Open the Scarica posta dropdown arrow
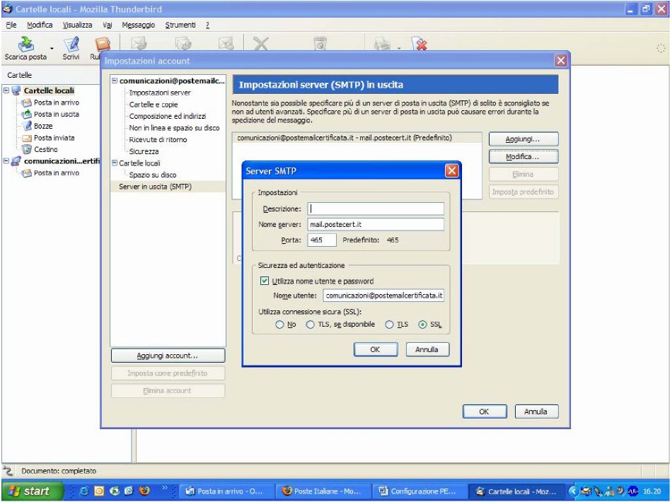The image size is (670, 502). [x=52, y=48]
